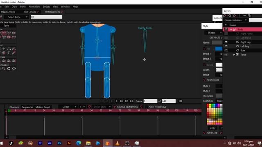Open the three-dots layer options

pos(244,16)
